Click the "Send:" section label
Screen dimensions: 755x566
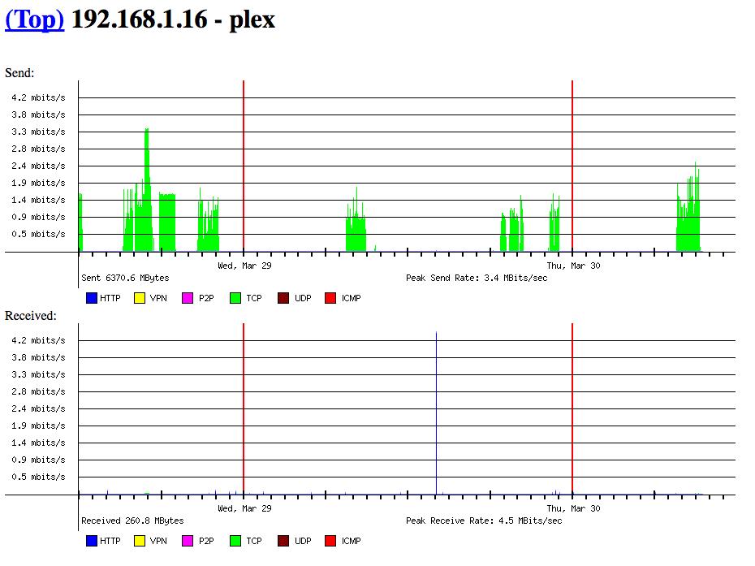coord(19,73)
